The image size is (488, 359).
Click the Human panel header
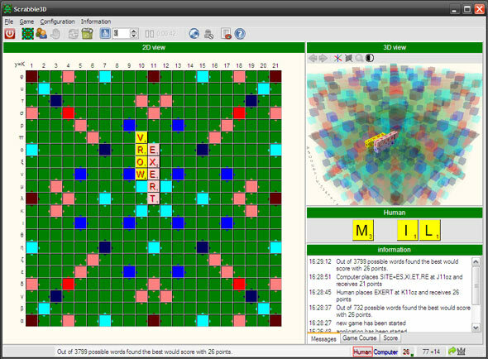395,213
